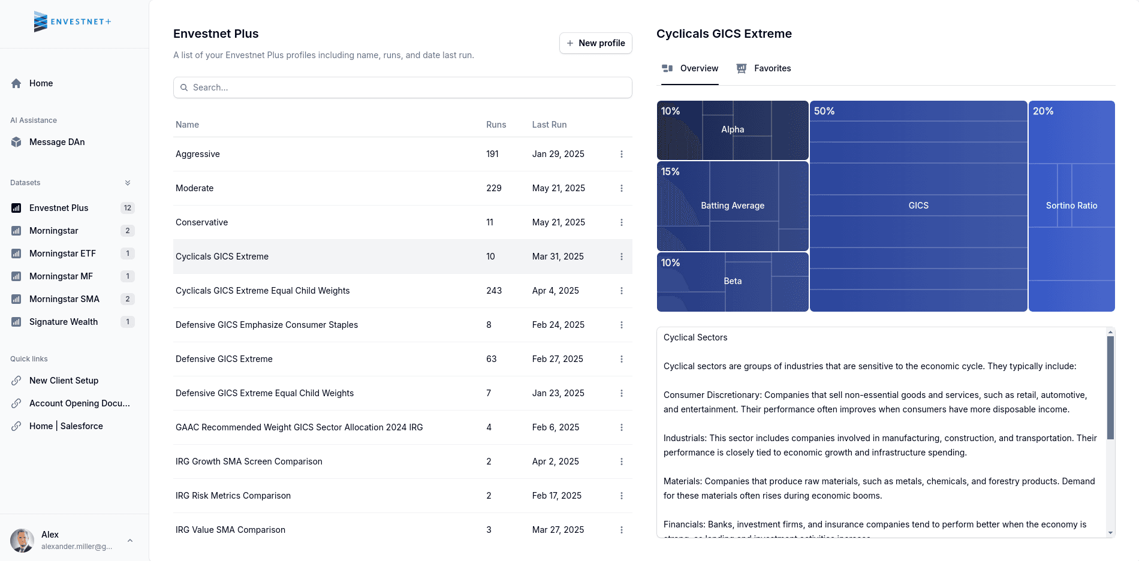Click the Overview tab grid icon
The height and width of the screenshot is (561, 1139).
667,68
